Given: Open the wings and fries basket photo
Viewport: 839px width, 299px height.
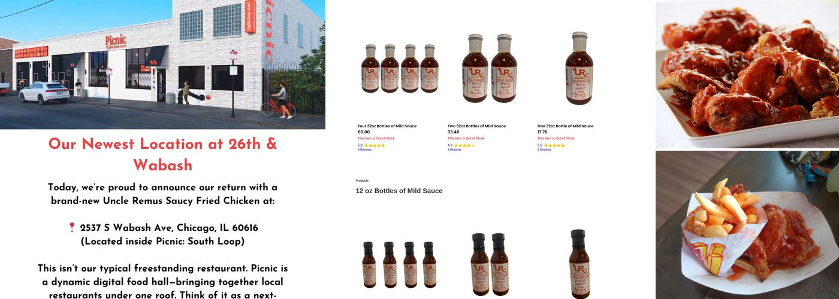Looking at the screenshot, I should click(747, 225).
